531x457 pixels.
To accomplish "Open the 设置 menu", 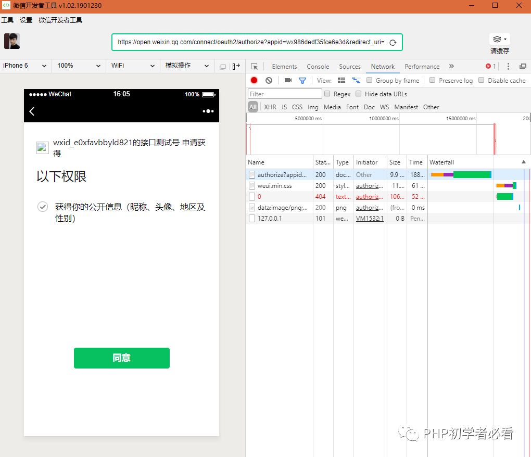I will (26, 20).
